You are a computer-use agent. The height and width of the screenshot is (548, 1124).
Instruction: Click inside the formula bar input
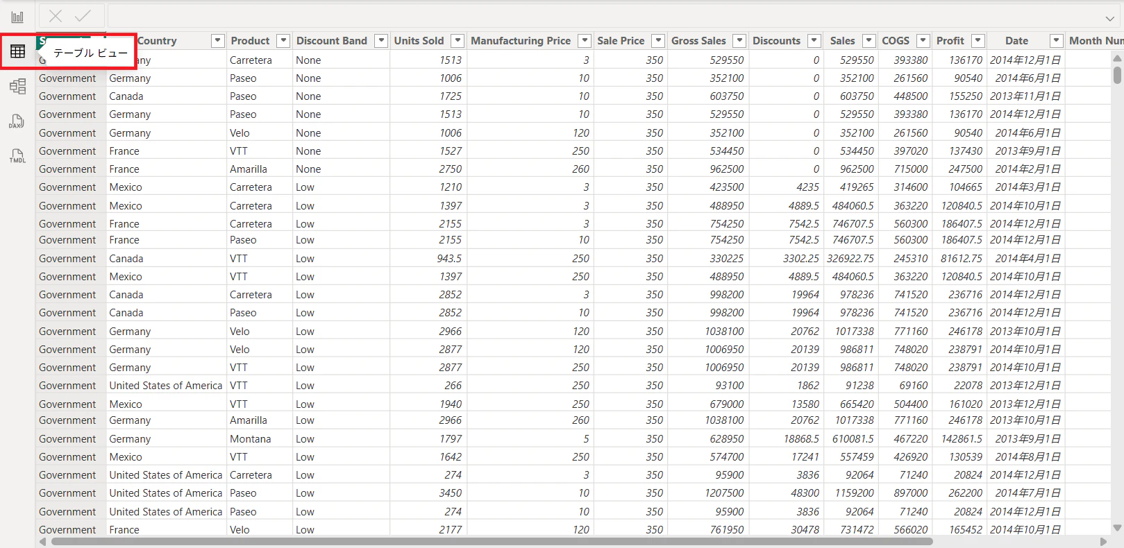[x=604, y=15]
